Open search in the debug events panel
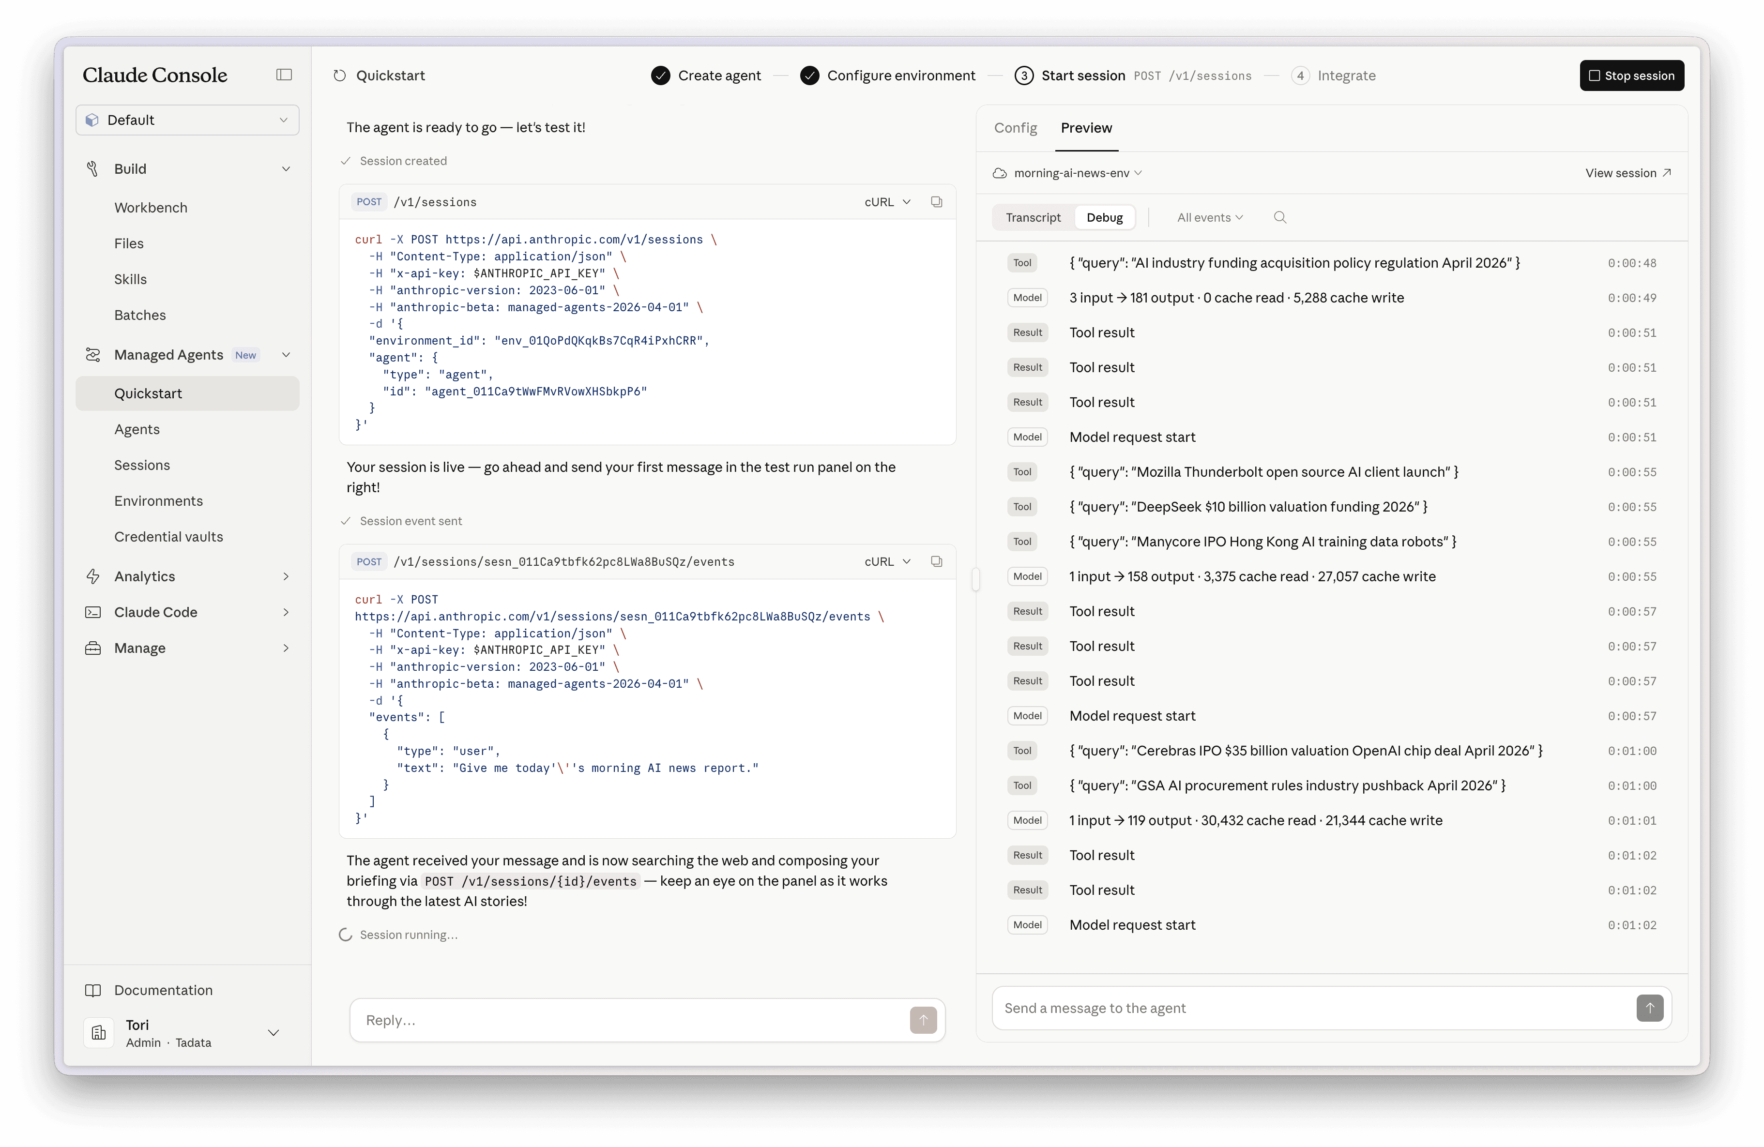The width and height of the screenshot is (1764, 1147). 1279,218
